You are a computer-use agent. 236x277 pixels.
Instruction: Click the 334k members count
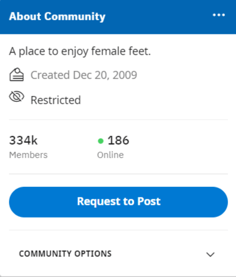[23, 140]
